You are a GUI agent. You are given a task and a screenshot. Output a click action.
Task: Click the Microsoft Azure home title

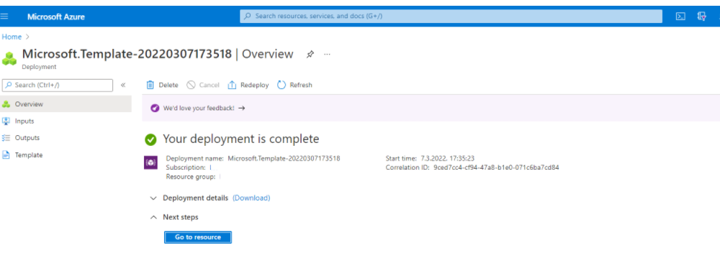pyautogui.click(x=56, y=17)
